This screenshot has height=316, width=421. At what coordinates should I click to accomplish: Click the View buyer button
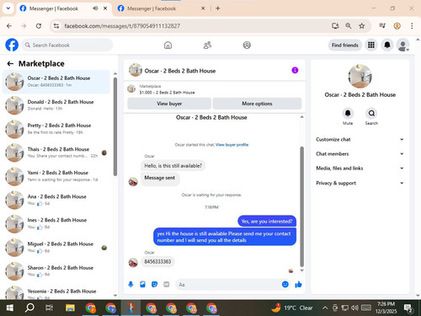coord(169,104)
